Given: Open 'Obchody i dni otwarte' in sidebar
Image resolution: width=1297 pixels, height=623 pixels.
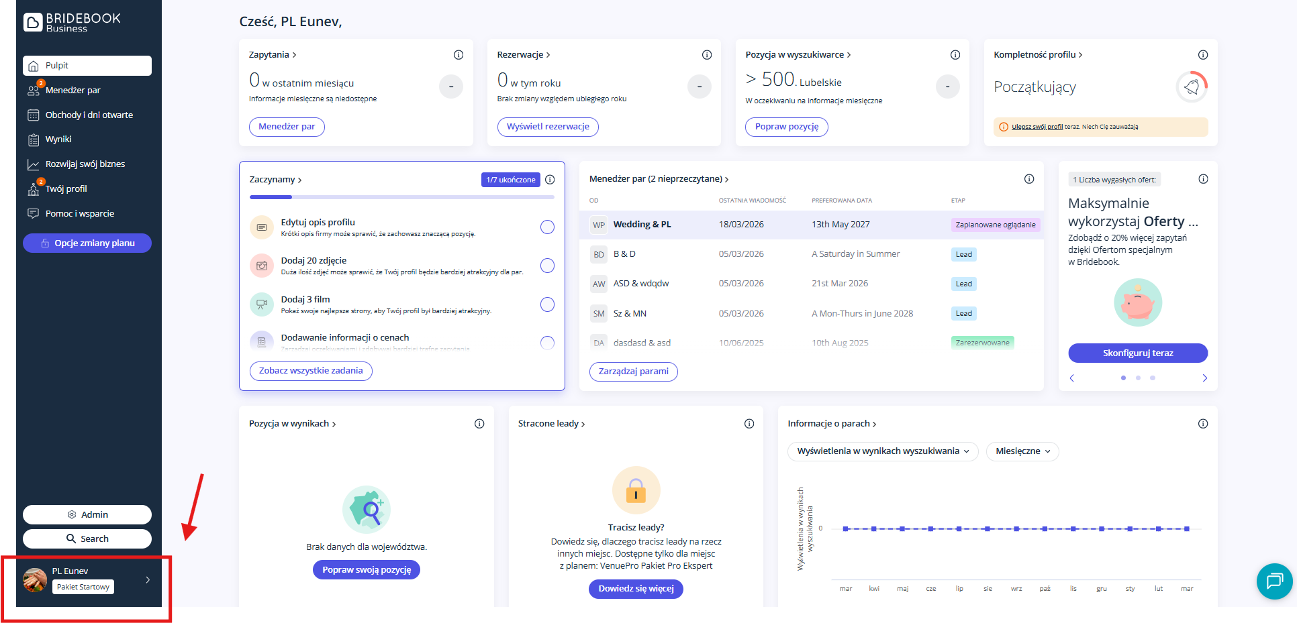Looking at the screenshot, I should [89, 115].
